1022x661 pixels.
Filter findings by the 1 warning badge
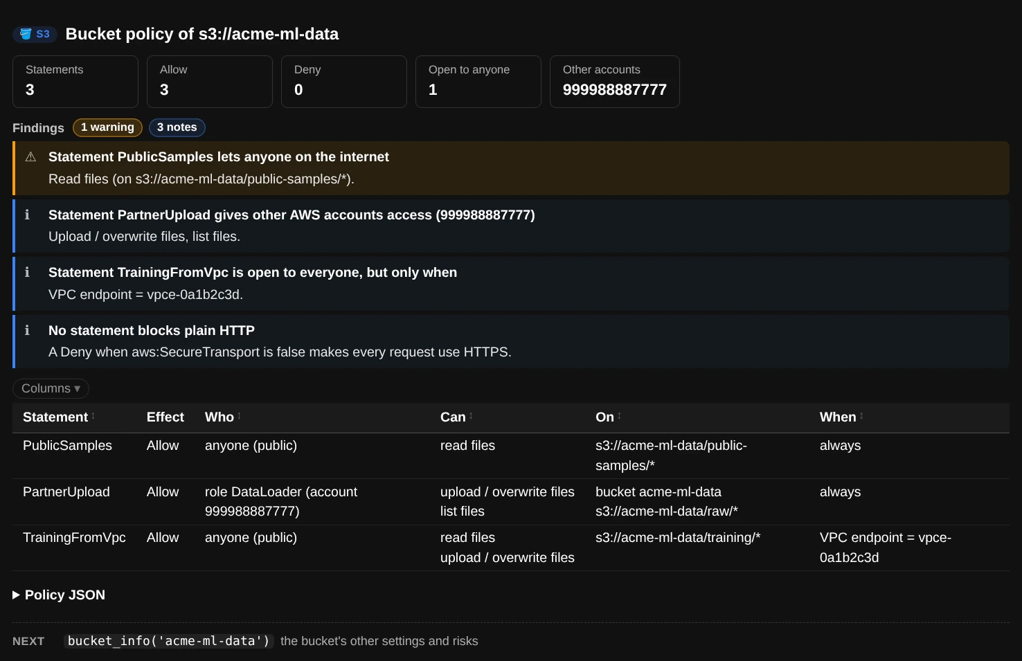[x=107, y=127]
